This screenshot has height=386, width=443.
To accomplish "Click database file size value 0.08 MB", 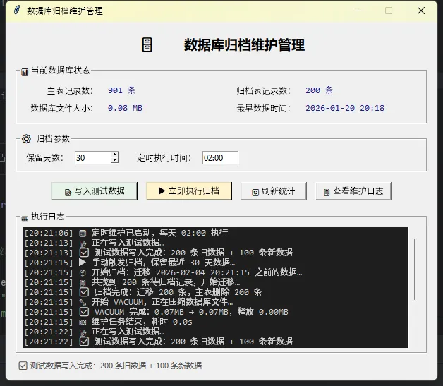I will click(x=125, y=108).
